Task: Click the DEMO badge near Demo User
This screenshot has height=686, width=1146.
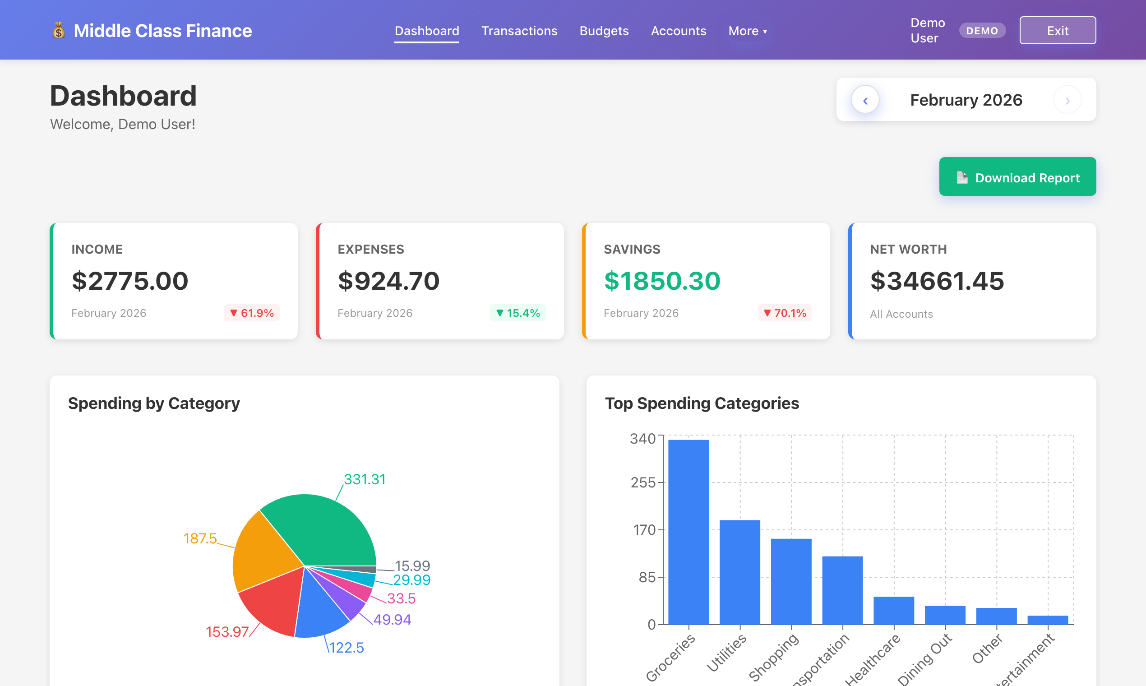Action: [982, 30]
